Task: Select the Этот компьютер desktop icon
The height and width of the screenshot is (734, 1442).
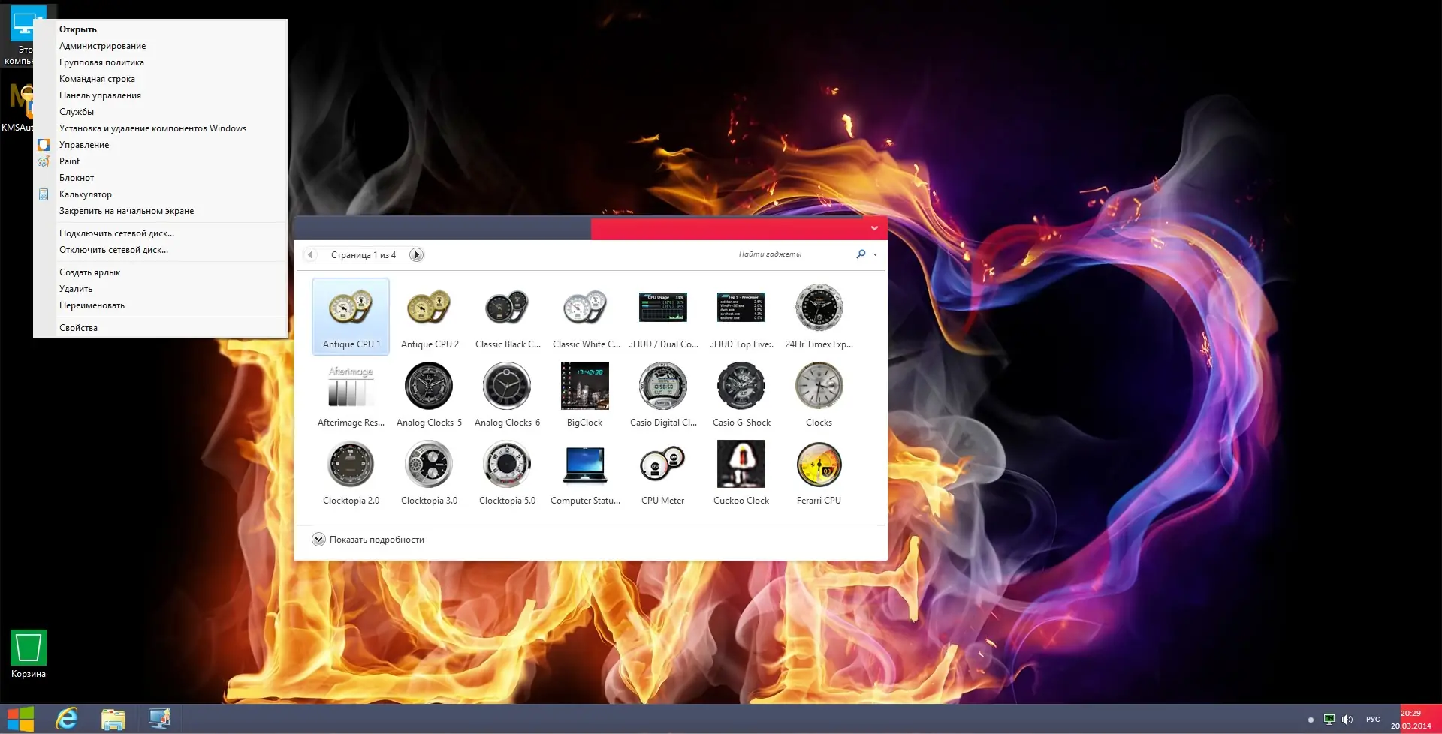Action: pos(18,36)
